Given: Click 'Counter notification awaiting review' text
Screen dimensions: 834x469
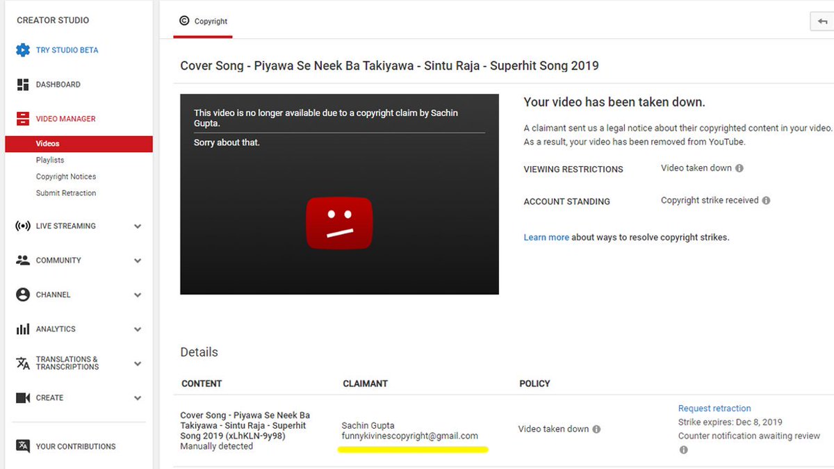Looking at the screenshot, I should point(749,436).
